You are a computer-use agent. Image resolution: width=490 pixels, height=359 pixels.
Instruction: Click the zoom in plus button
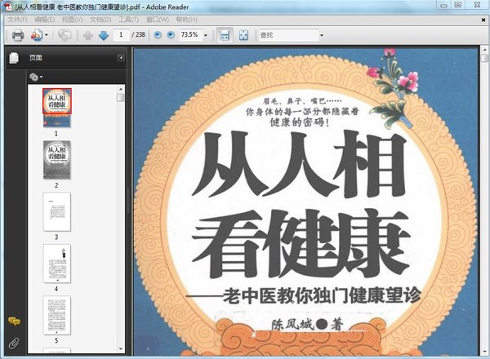click(171, 35)
